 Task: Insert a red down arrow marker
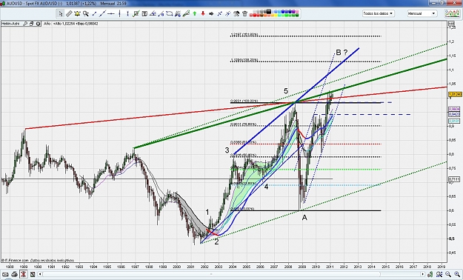coord(203,13)
